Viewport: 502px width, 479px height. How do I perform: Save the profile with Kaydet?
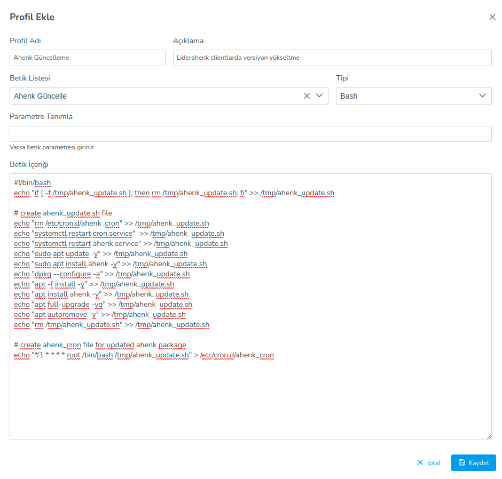(x=474, y=463)
